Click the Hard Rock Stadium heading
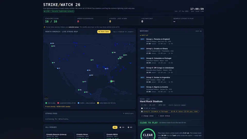 coord(151,101)
